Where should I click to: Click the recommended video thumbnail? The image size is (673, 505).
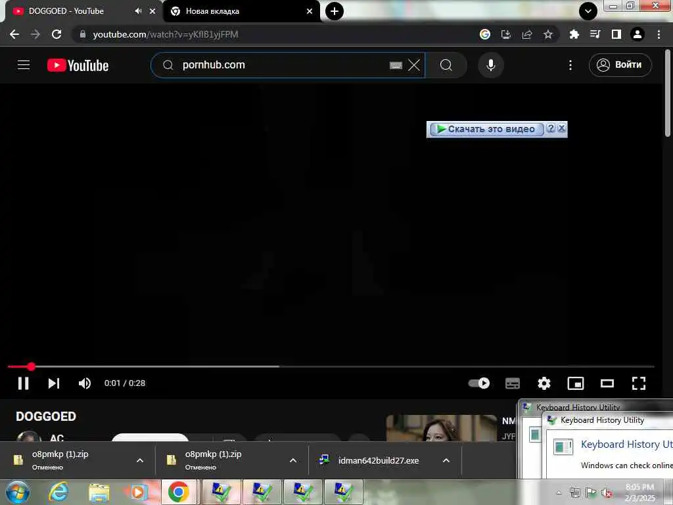pos(441,427)
